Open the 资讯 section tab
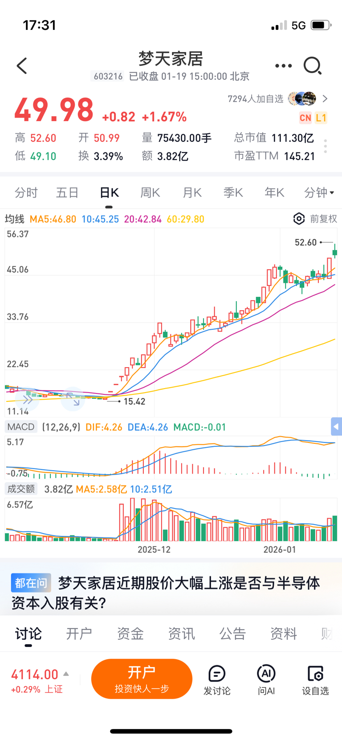Viewport: 342px width, 741px height. tap(181, 633)
